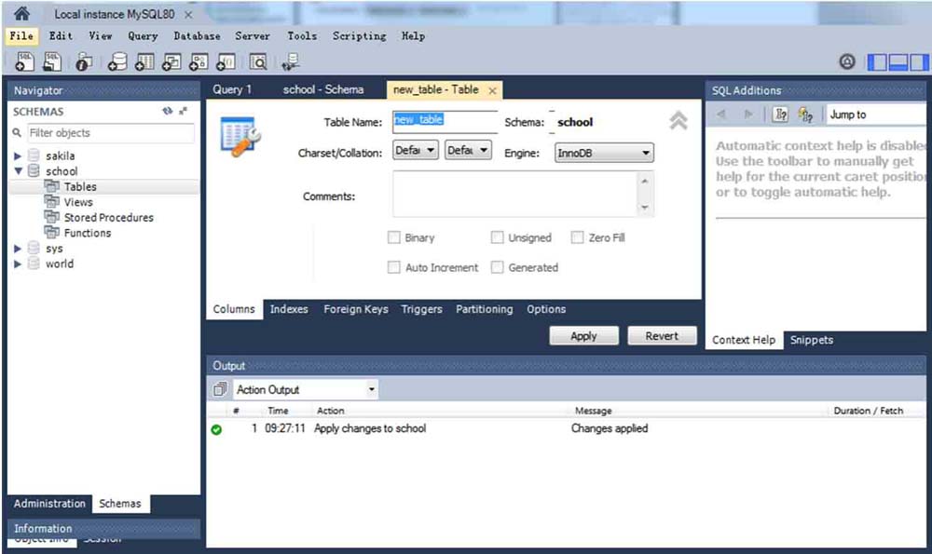This screenshot has width=932, height=554.
Task: Create a new SQL tab from toolbar
Action: point(24,61)
